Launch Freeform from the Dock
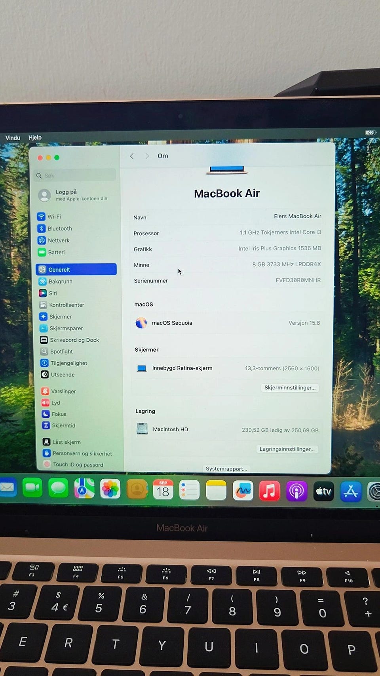Screen dimensions: 380x676 [x=243, y=491]
